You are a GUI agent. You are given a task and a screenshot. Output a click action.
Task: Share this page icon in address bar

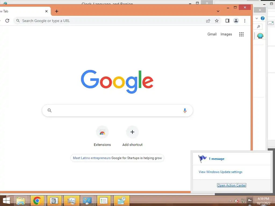[208, 21]
